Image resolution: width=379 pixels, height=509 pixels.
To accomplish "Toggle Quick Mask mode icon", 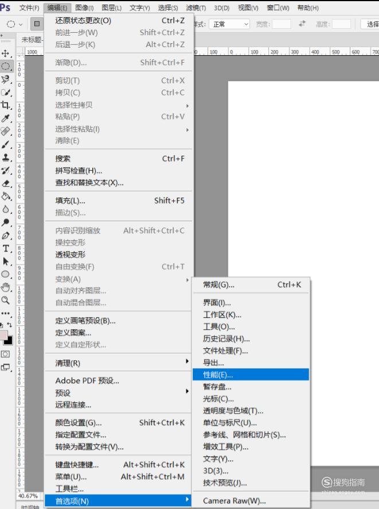I will (x=6, y=354).
